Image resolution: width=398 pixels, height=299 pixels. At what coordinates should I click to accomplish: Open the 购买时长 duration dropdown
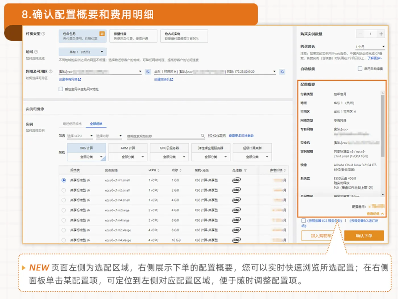click(x=370, y=46)
